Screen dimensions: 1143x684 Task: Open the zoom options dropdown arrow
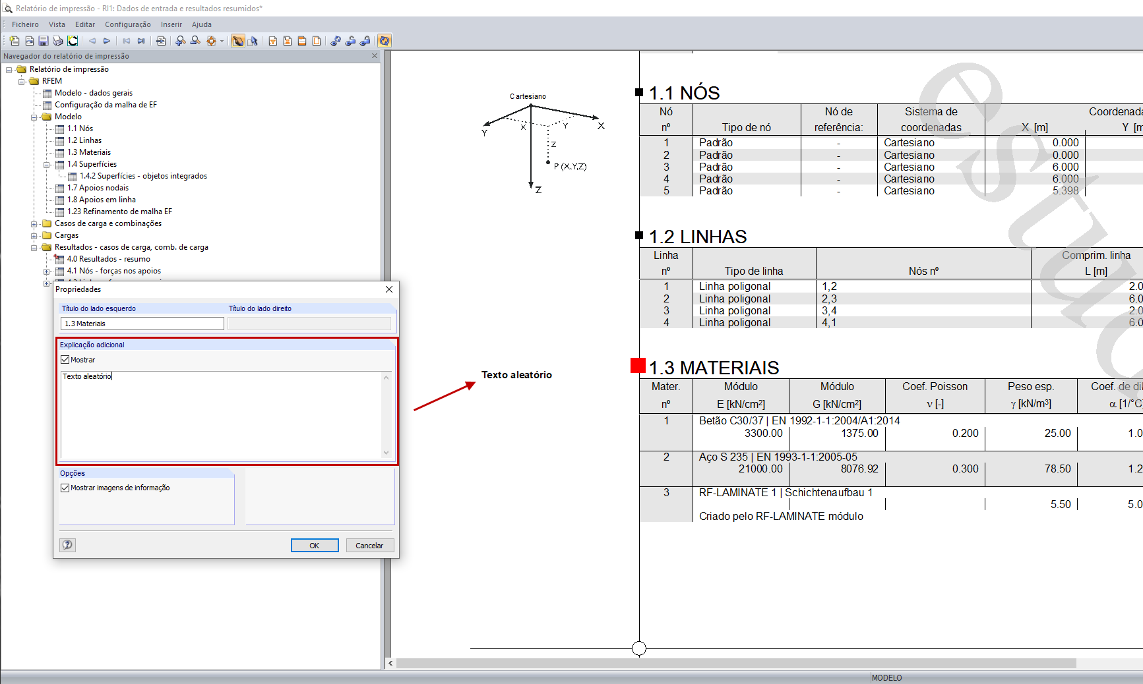click(x=222, y=41)
